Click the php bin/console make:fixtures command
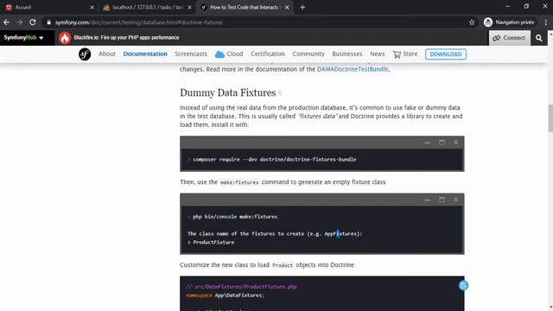 point(235,217)
